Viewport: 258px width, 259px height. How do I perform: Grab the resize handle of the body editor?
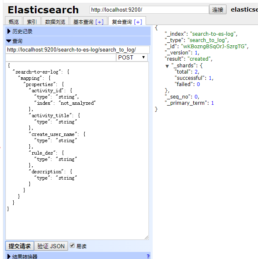coord(146,237)
